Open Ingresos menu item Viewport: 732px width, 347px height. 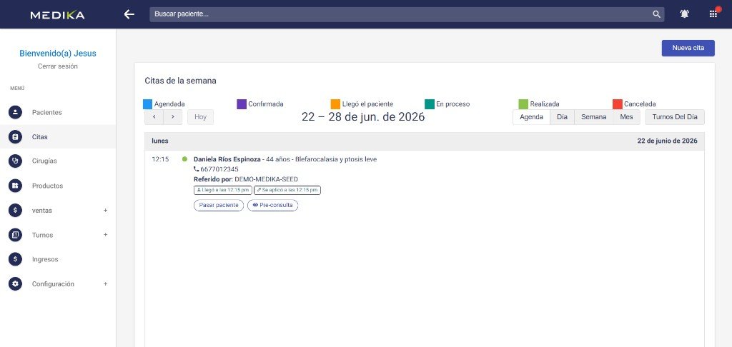(58, 259)
